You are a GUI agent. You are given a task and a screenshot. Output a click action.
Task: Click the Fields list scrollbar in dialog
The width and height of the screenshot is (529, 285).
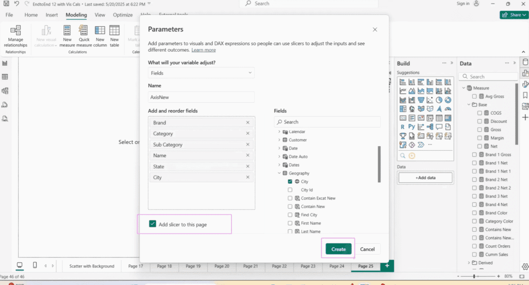pyautogui.click(x=379, y=164)
